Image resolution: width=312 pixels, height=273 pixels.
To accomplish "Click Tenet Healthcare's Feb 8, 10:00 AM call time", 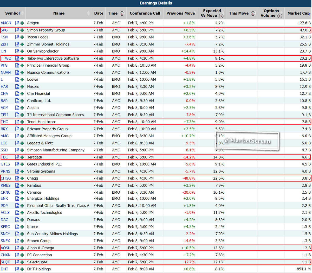I will [x=142, y=122].
